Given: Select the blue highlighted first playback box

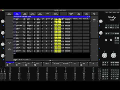Looking at the screenshot, I should (10, 64).
